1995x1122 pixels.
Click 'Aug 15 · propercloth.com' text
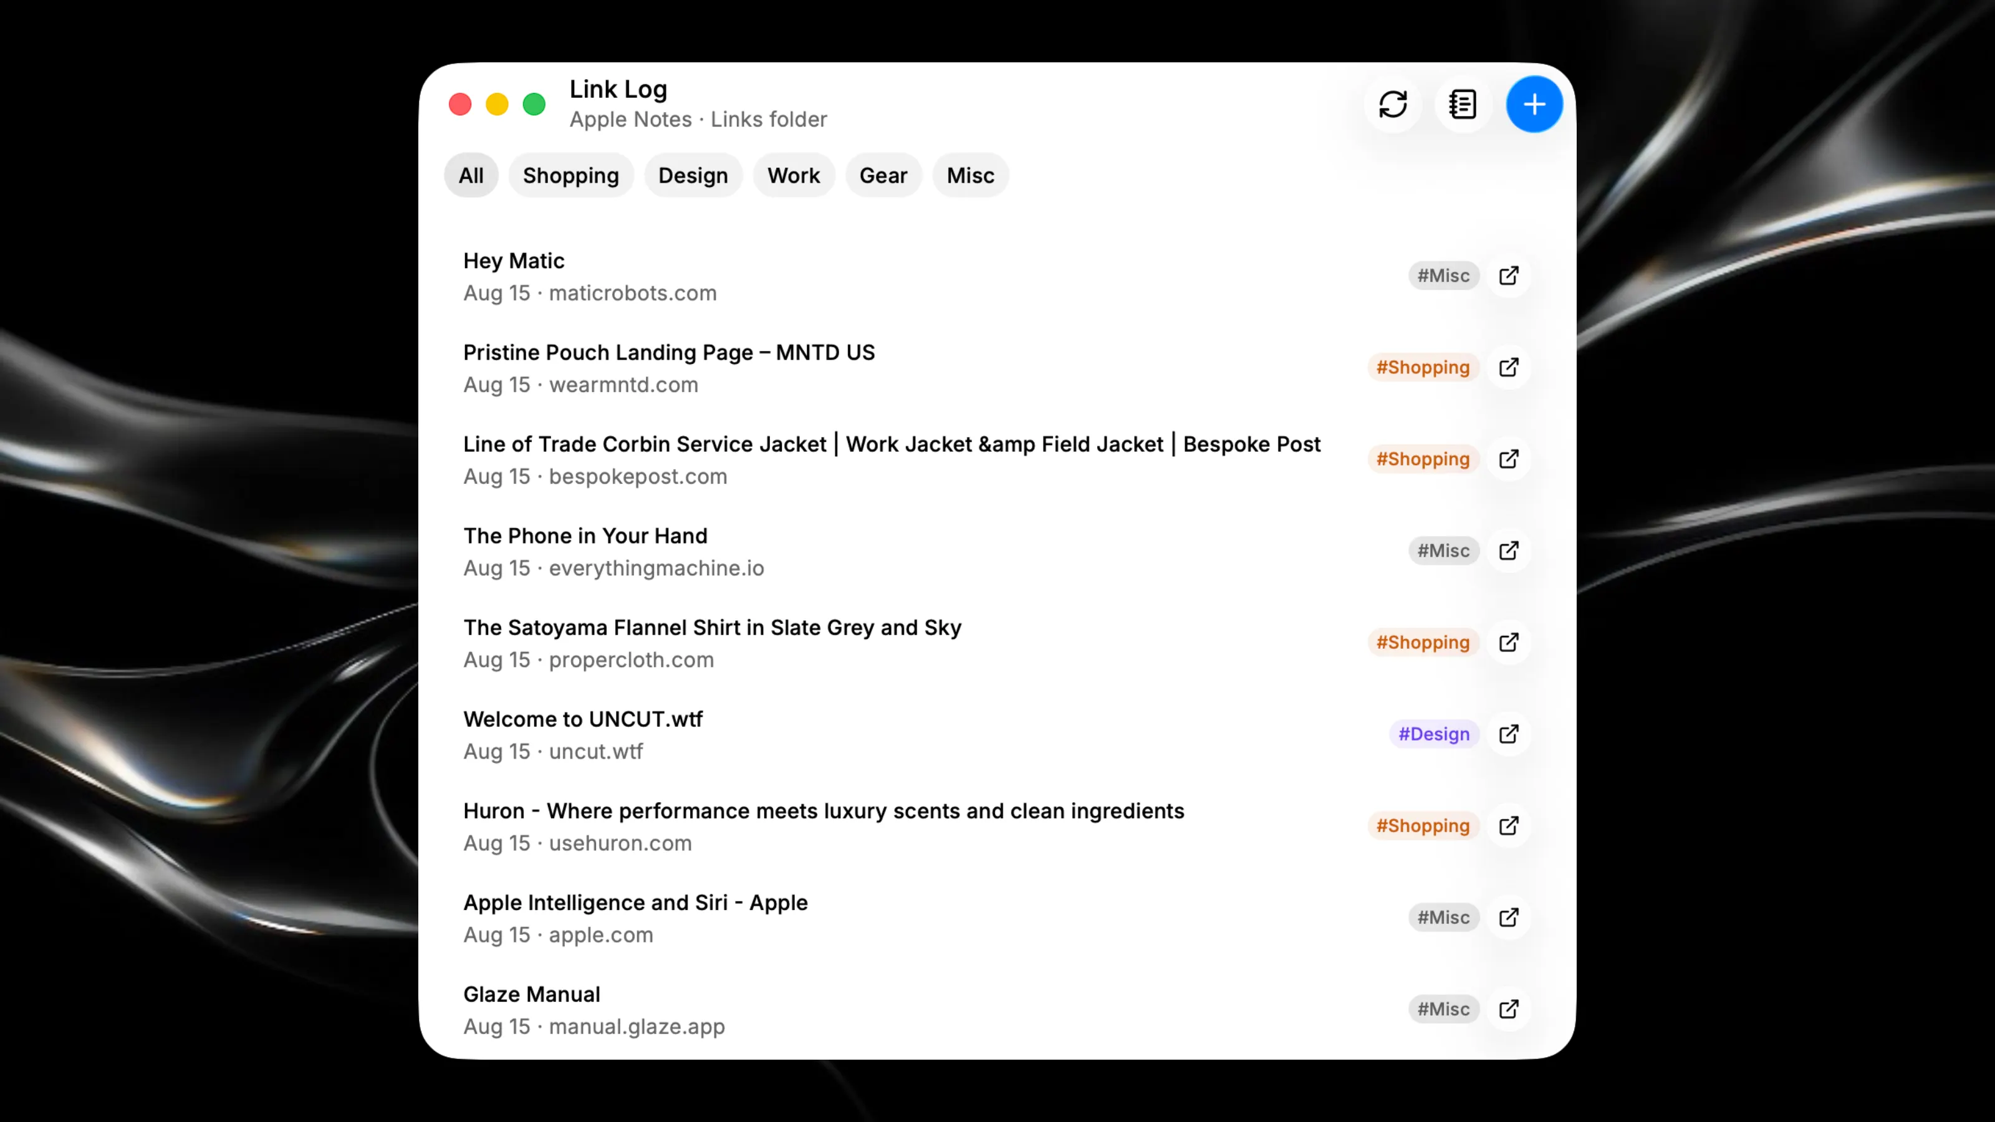(589, 659)
